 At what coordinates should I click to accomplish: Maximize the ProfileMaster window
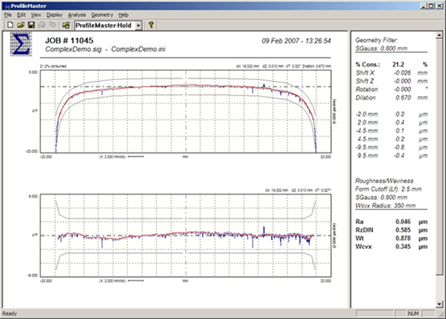click(x=431, y=6)
